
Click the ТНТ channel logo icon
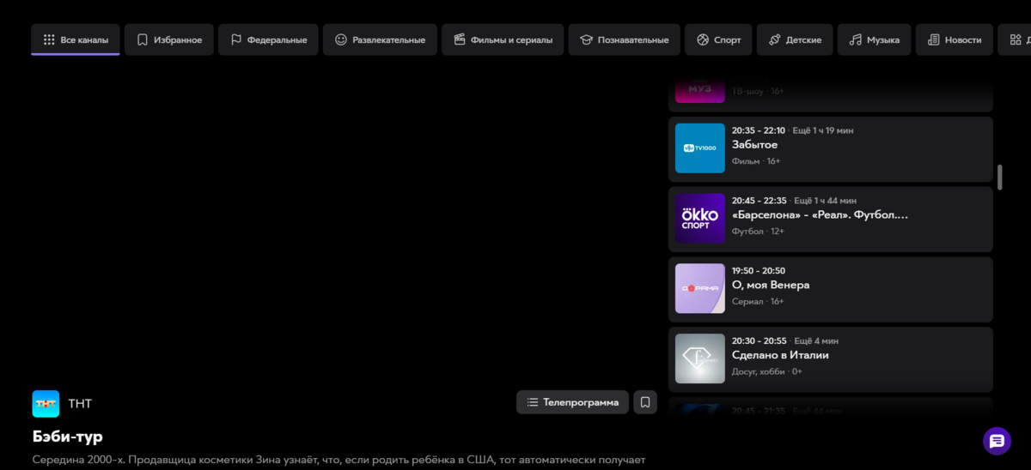(x=46, y=403)
